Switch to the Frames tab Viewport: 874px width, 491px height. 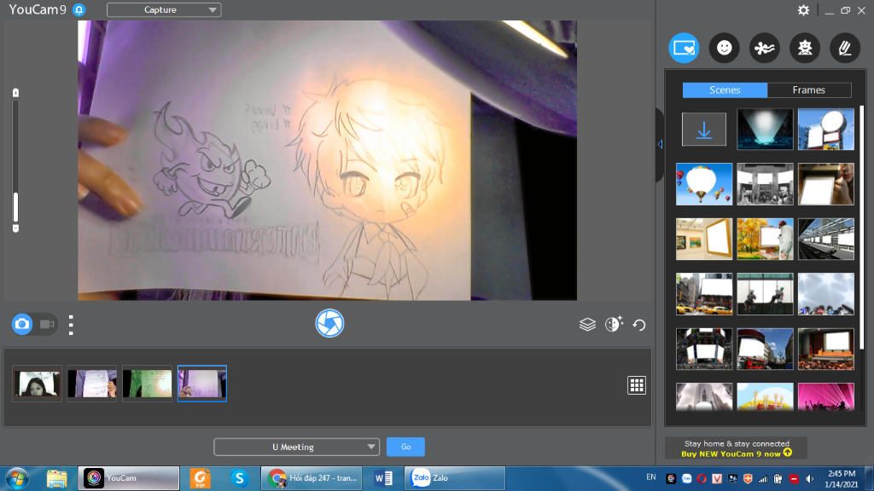coord(809,90)
